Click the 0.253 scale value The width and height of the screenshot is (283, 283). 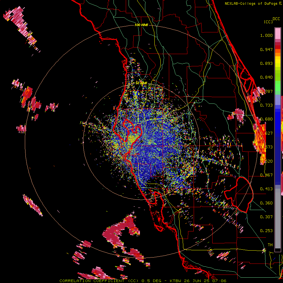pyautogui.click(x=266, y=231)
